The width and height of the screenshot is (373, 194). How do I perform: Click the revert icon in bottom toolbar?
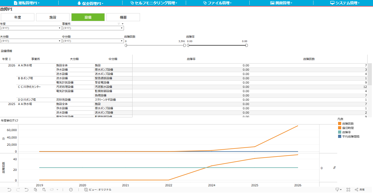tap(26, 190)
